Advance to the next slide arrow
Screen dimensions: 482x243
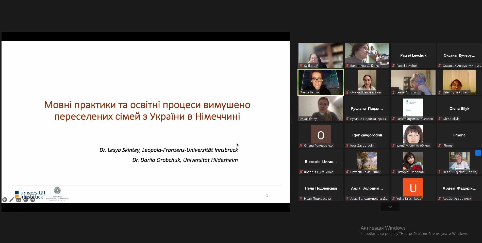(x=33, y=200)
